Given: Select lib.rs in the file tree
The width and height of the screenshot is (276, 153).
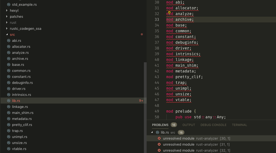Looking at the screenshot, I should click(x=73, y=101).
